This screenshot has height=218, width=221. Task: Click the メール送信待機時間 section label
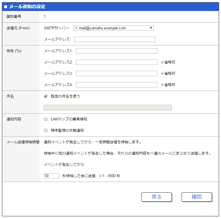(x=23, y=142)
